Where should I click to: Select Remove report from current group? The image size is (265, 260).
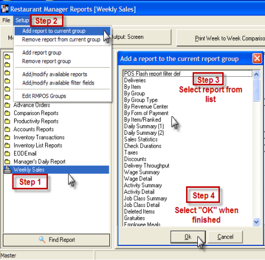tap(61, 39)
